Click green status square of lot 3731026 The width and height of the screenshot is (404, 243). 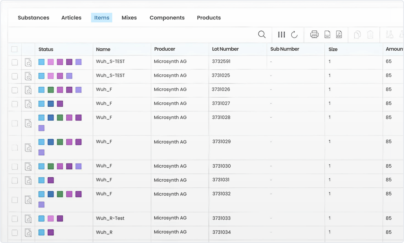tap(51, 90)
